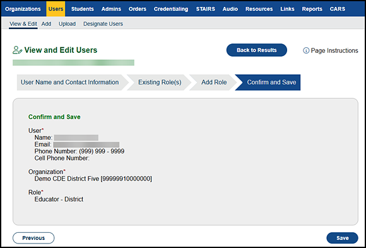Click the edit-user icon beside the heading
This screenshot has height=248, width=366.
[x=17, y=50]
